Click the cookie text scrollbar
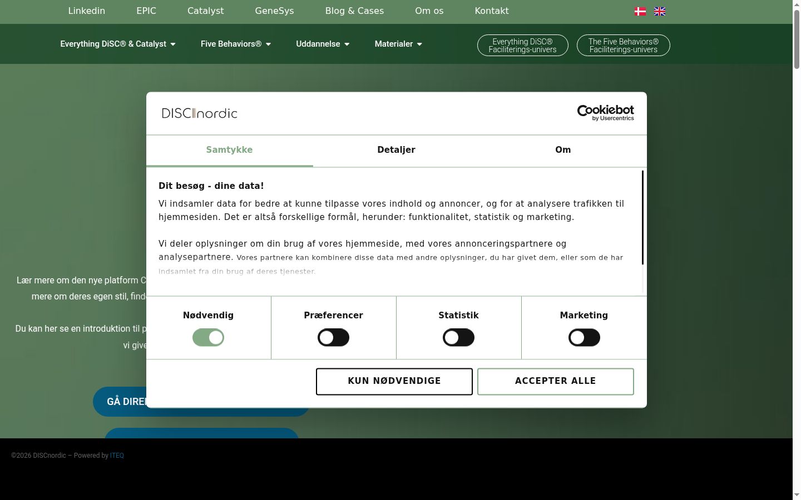801x500 pixels. 642,218
